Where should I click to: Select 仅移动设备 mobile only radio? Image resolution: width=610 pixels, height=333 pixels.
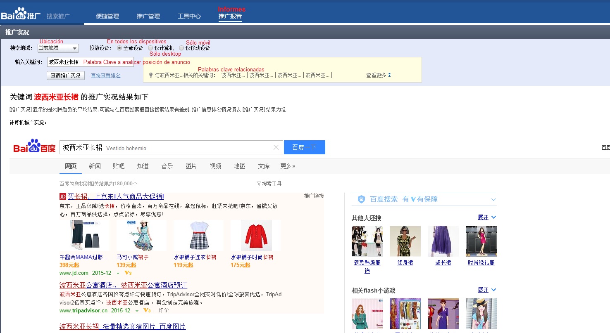[x=181, y=48]
